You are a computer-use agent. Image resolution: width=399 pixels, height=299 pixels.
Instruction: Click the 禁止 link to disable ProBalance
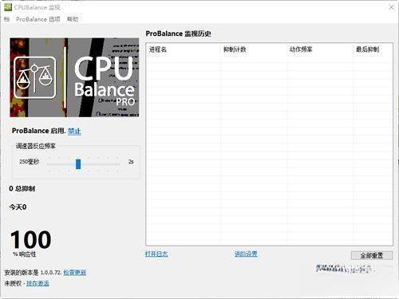(x=74, y=131)
